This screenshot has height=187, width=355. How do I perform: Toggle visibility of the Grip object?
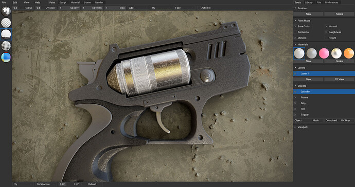[x=295, y=103]
